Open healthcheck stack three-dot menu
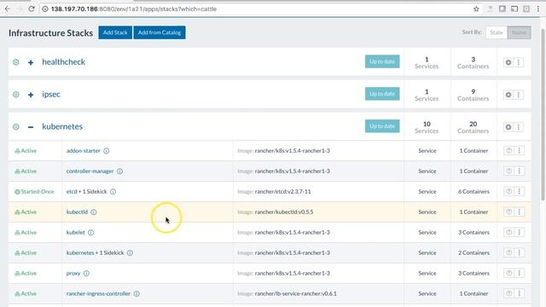Screen dimensions: 546x307 coord(519,62)
